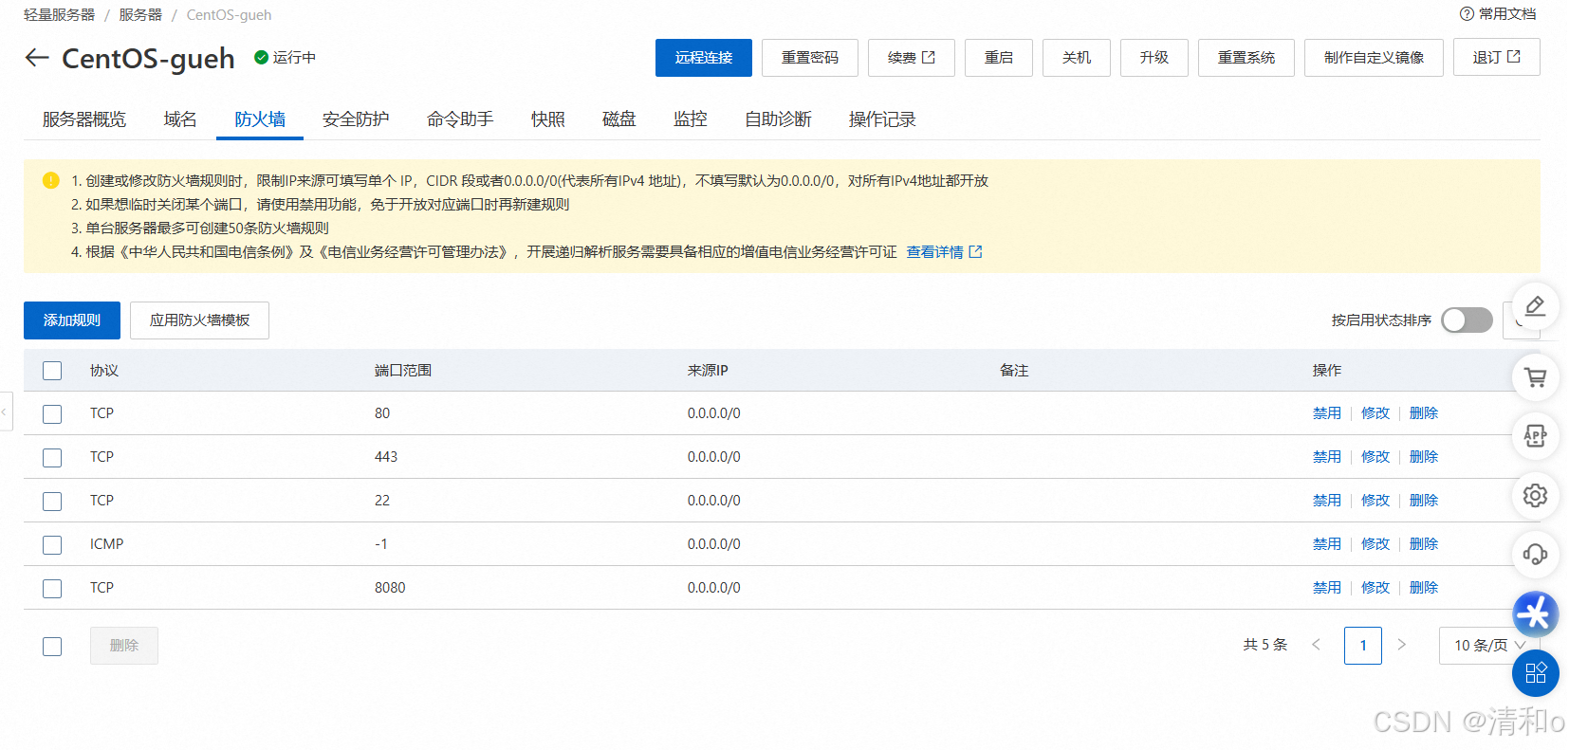Click the 8080 port range cell
1569x750 pixels.
(x=390, y=588)
